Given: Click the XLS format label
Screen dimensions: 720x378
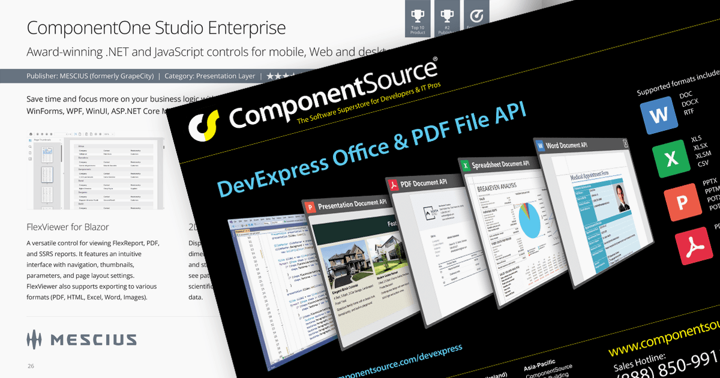Looking at the screenshot, I should point(697,139).
